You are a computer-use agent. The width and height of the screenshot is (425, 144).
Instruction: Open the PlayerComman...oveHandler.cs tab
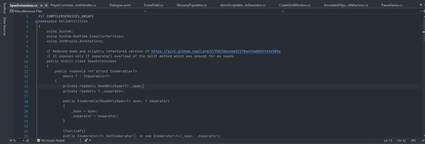pos(73,5)
